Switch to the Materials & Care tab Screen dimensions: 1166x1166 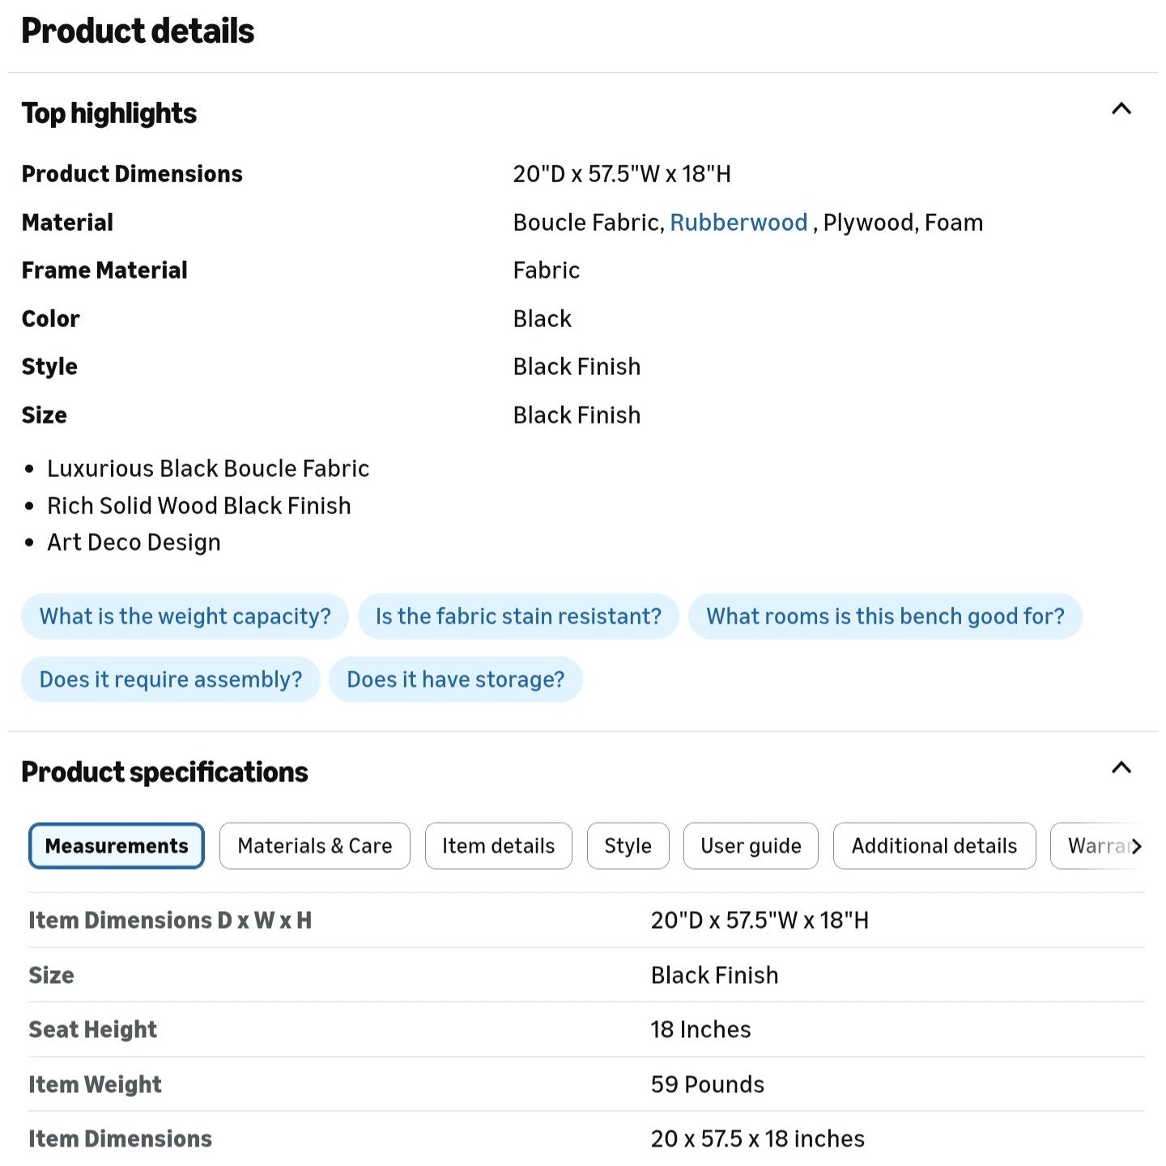pyautogui.click(x=315, y=846)
